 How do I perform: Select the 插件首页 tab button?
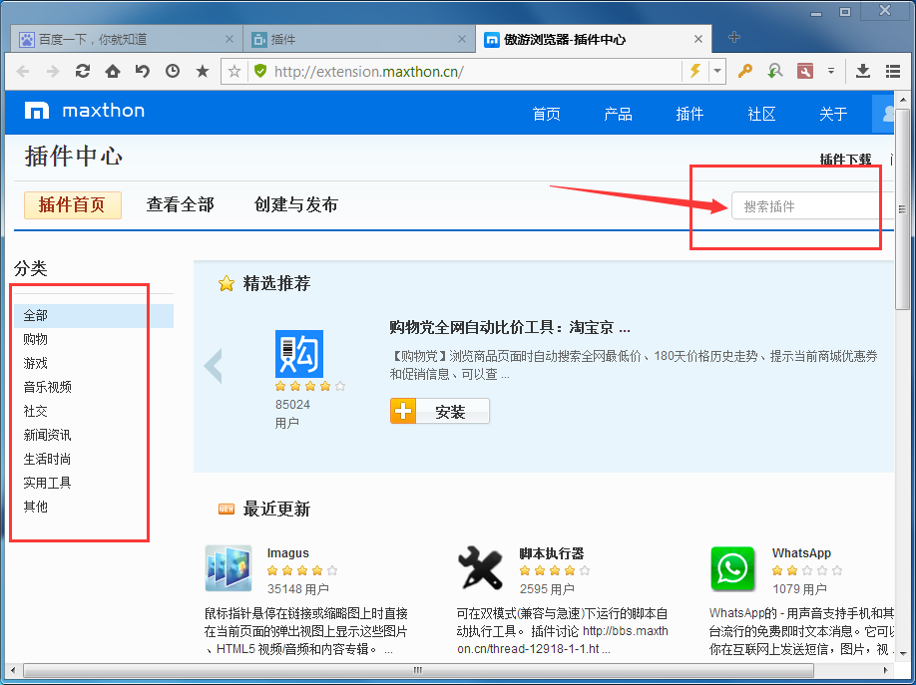point(73,205)
